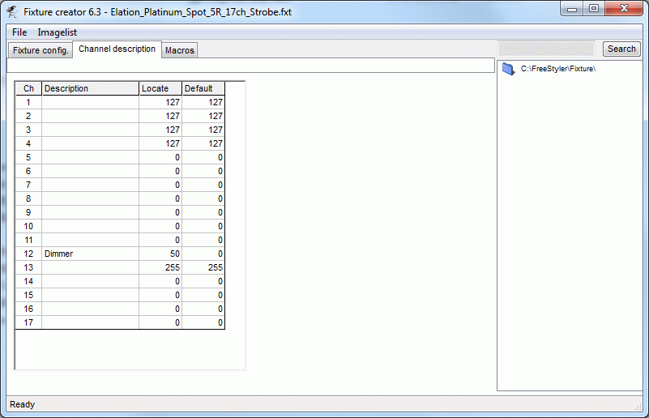The height and width of the screenshot is (418, 649).
Task: Click the Default value 127 in channel 4
Action: point(203,143)
